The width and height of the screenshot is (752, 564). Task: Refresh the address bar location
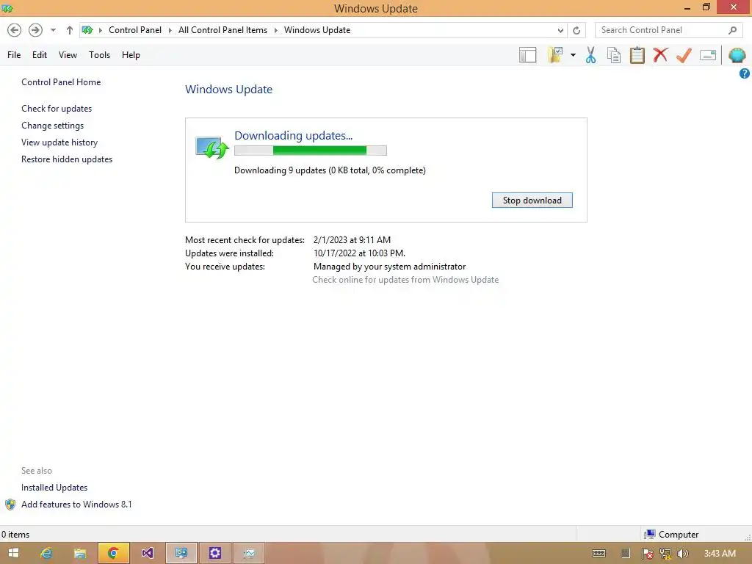[576, 30]
